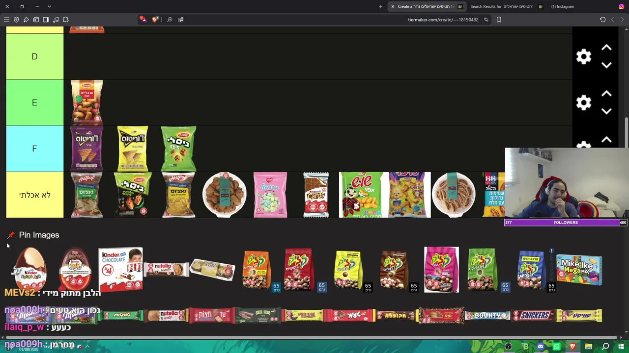Image resolution: width=629 pixels, height=353 pixels.
Task: Move tier E up
Action: click(x=606, y=94)
